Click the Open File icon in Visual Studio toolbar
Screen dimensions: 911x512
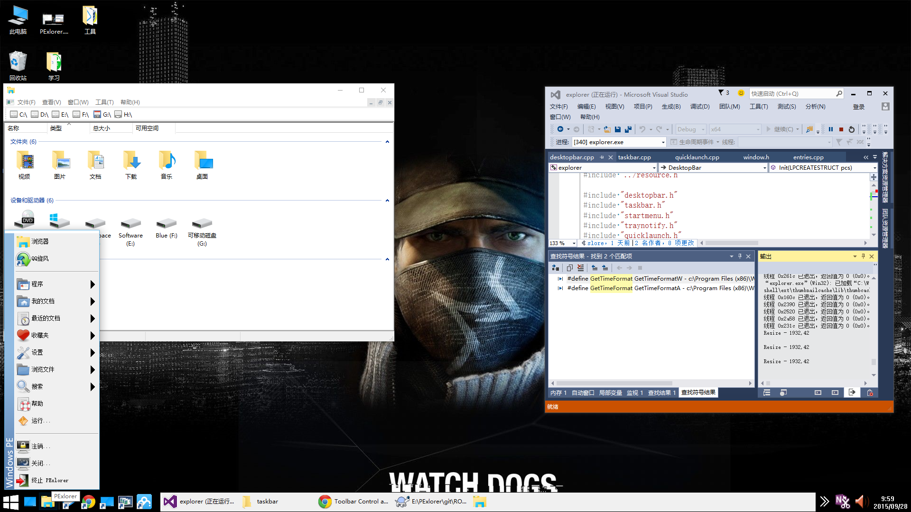pyautogui.click(x=607, y=129)
